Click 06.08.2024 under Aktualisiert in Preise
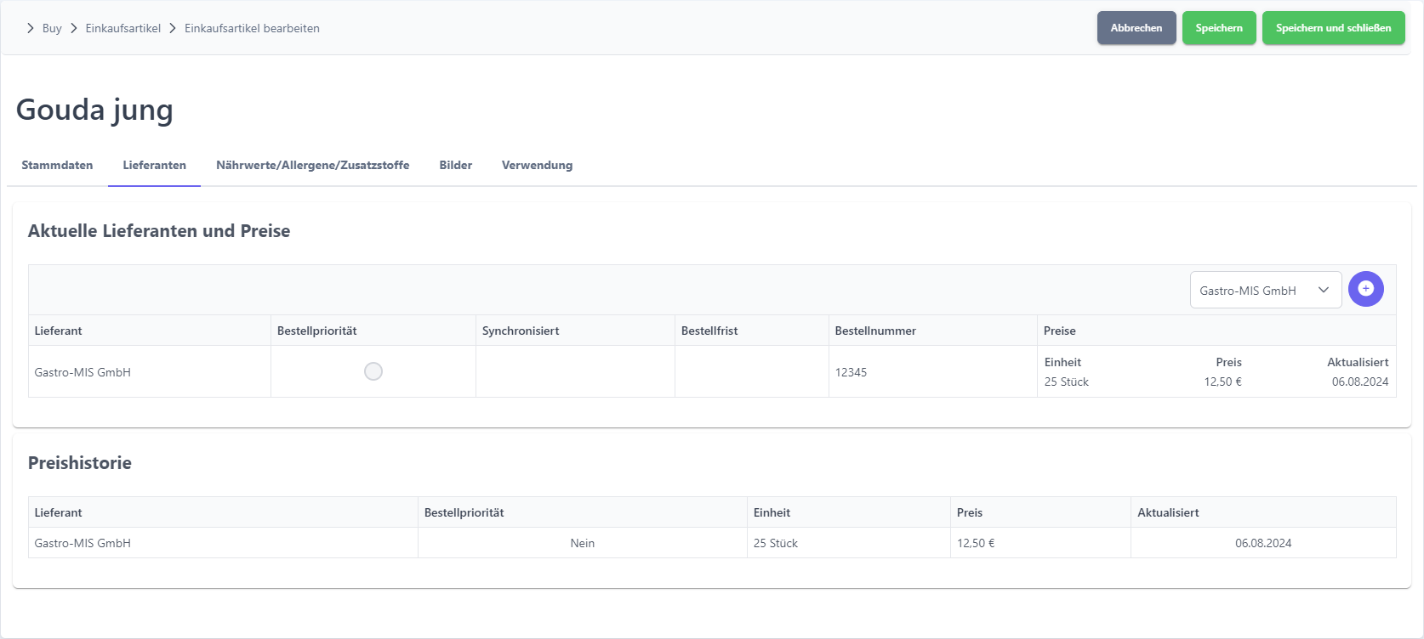 pos(1360,382)
